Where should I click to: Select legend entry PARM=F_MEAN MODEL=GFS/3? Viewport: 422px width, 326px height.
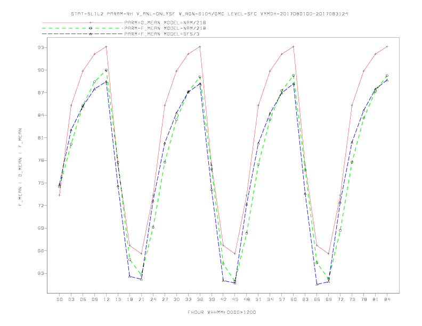coord(162,34)
